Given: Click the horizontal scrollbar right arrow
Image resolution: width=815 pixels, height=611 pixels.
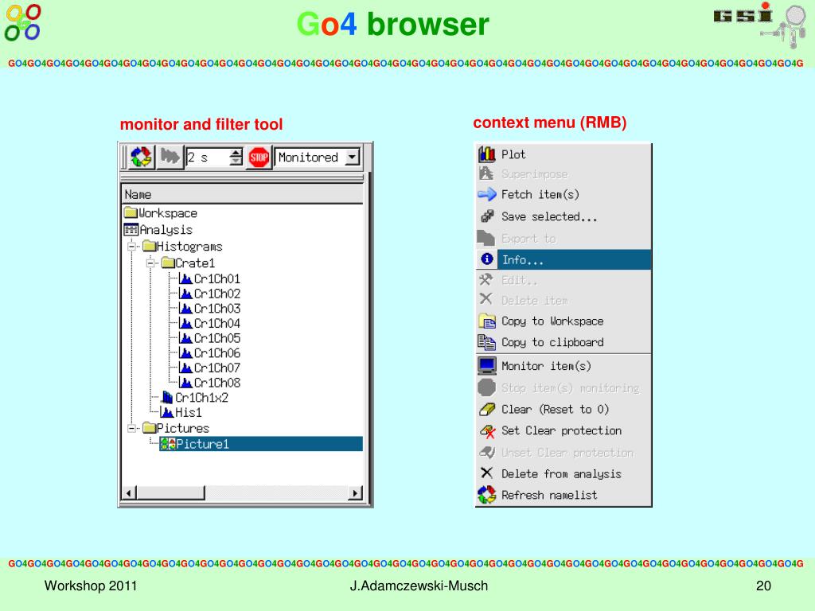Looking at the screenshot, I should click(x=355, y=492).
